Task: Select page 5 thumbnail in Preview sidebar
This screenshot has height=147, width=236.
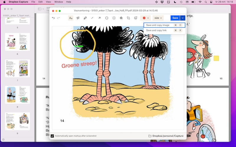Action: tap(17, 21)
